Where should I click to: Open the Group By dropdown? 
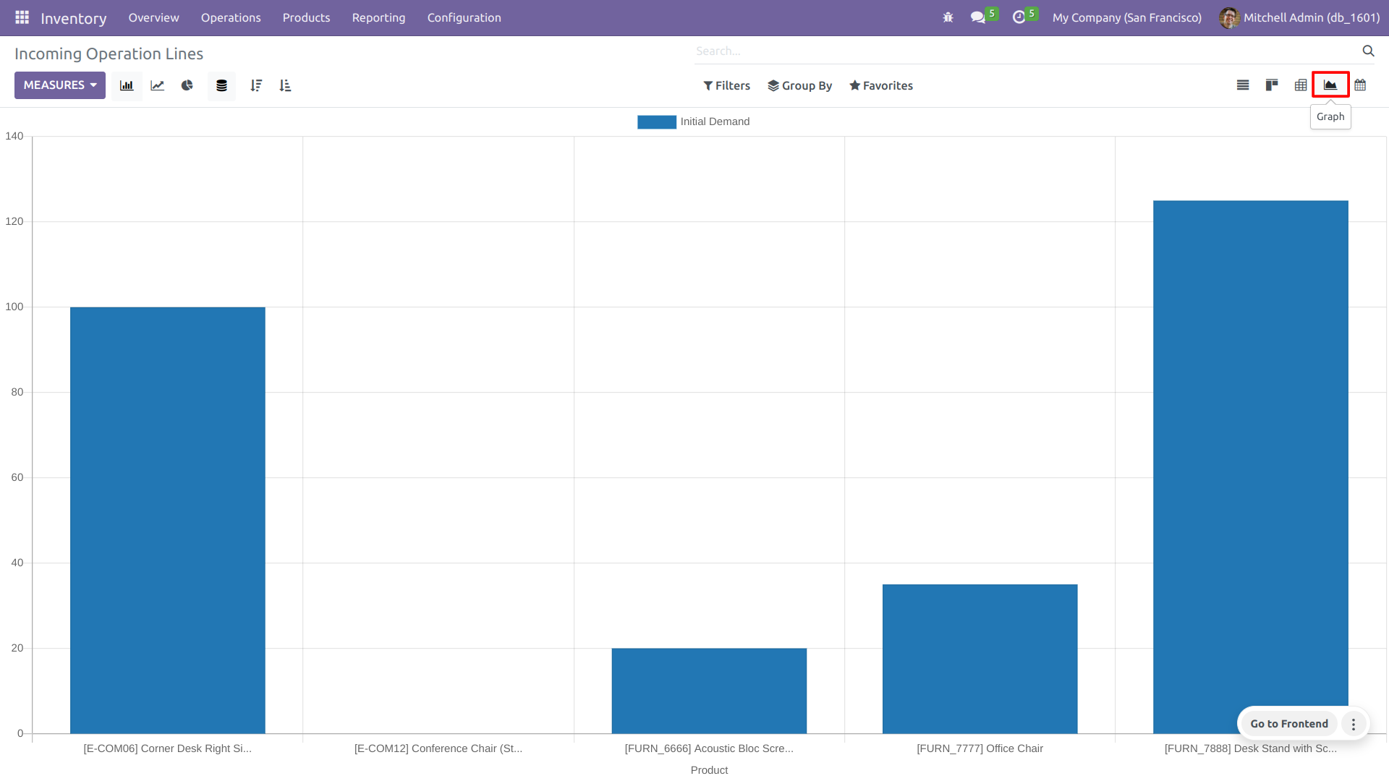[799, 85]
